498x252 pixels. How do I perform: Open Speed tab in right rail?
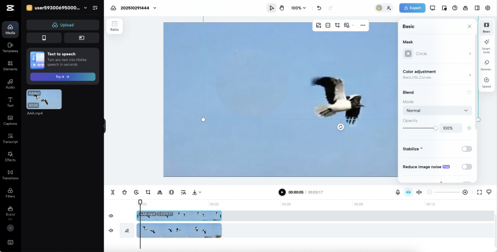[x=486, y=82]
